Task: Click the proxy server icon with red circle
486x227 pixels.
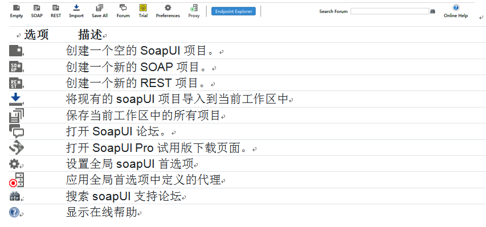Action: click(x=17, y=180)
